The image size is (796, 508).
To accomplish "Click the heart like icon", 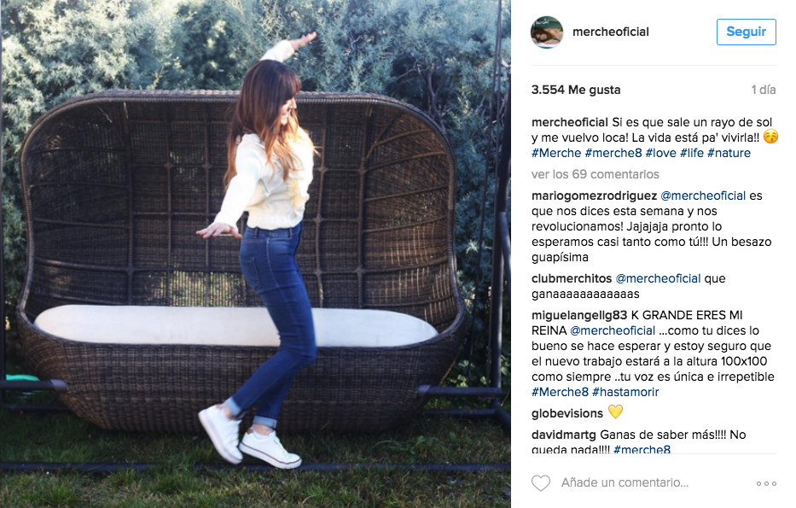I will click(541, 482).
